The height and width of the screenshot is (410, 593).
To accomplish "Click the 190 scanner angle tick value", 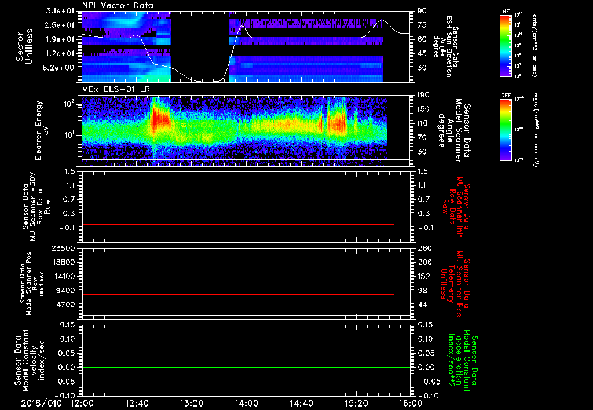I will pos(424,95).
